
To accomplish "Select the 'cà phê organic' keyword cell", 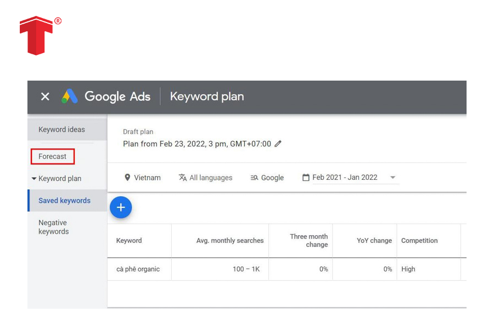I will (138, 269).
